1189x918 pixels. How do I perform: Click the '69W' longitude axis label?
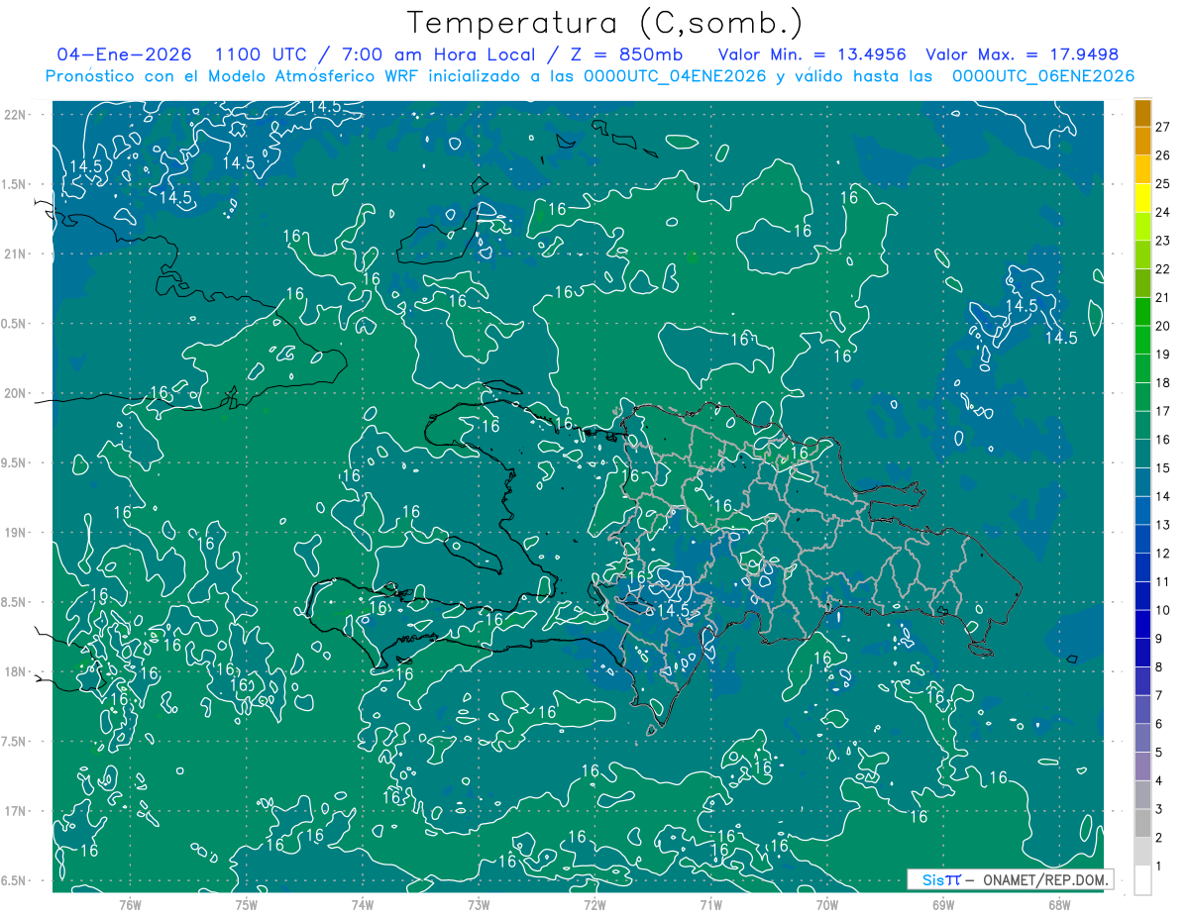[943, 904]
